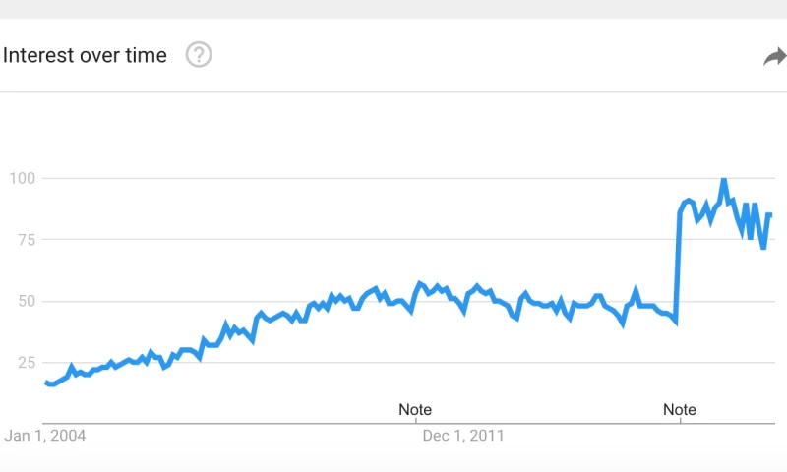Click the 50 value on the y-axis
Image resolution: width=787 pixels, height=472 pixels.
pos(26,301)
